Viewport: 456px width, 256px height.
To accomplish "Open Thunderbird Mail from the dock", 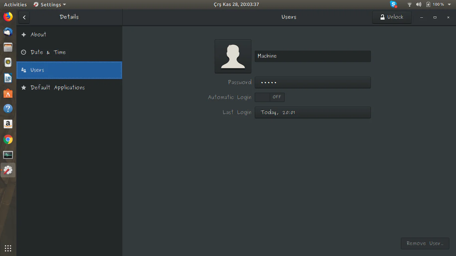I will pyautogui.click(x=8, y=32).
